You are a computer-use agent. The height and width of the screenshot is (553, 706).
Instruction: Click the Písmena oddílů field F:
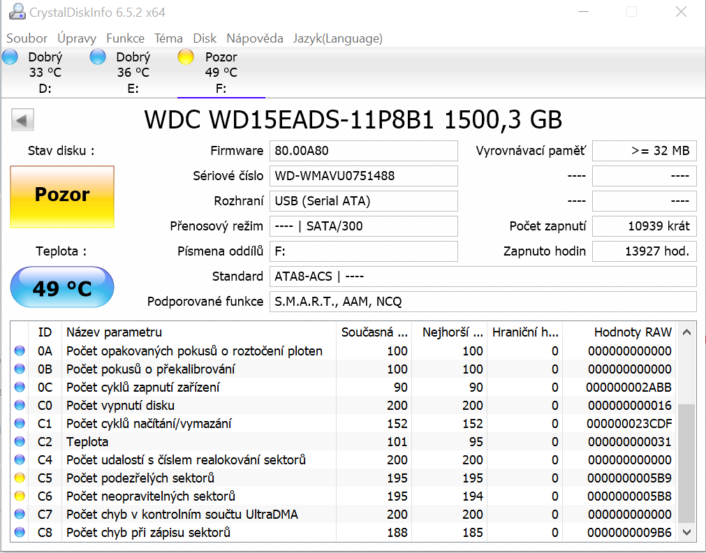tap(363, 251)
